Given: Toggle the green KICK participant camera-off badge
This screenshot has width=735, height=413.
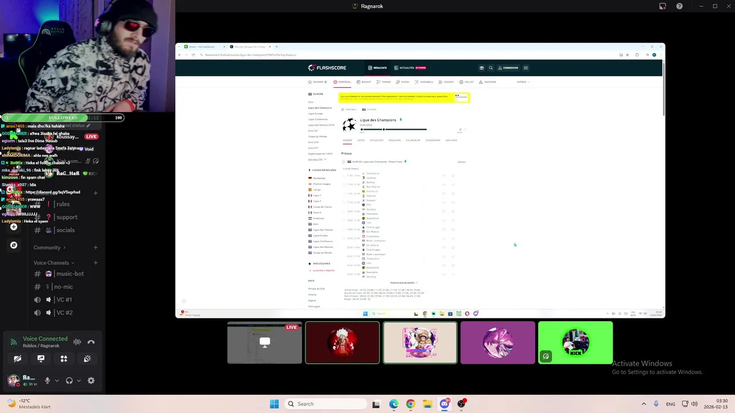Looking at the screenshot, I should 546,356.
